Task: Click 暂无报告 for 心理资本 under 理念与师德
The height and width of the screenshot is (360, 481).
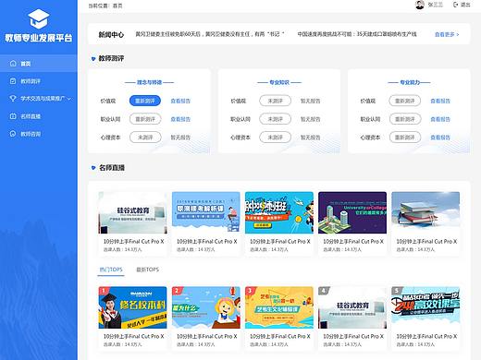Action: (180, 138)
